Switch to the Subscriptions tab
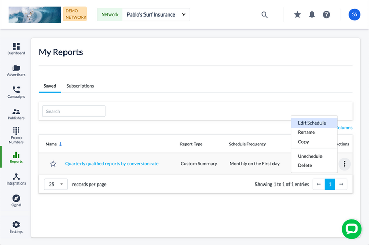Screen dimensions: 369x245 click(x=80, y=86)
